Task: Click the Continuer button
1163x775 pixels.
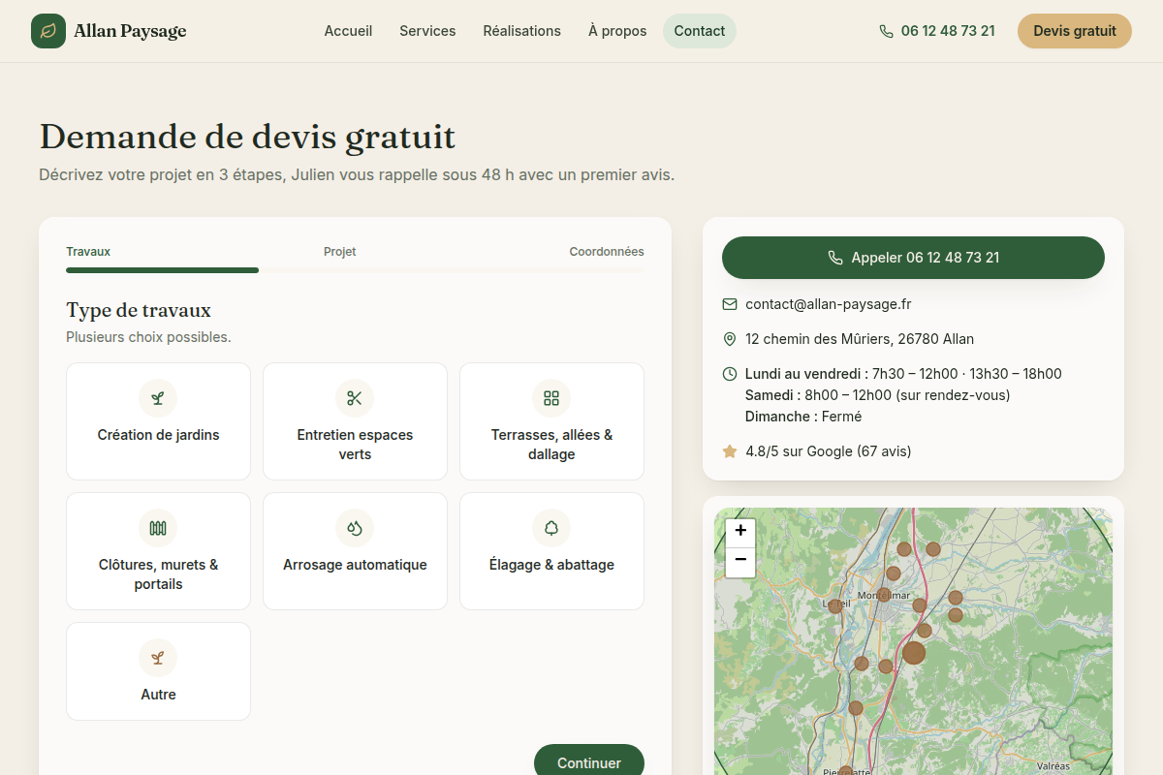Action: click(x=589, y=762)
